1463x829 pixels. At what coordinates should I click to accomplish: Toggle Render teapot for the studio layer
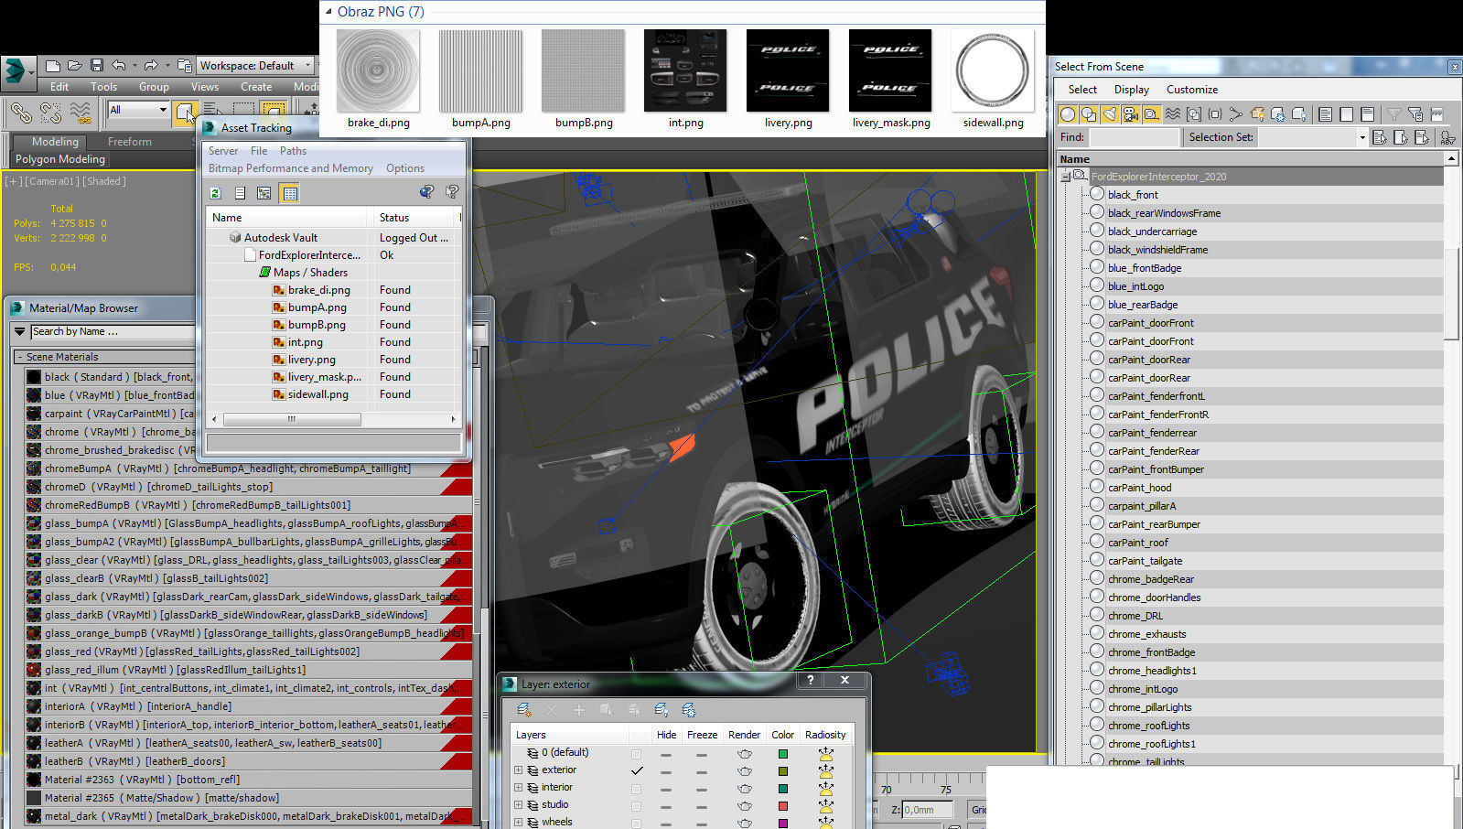point(745,806)
